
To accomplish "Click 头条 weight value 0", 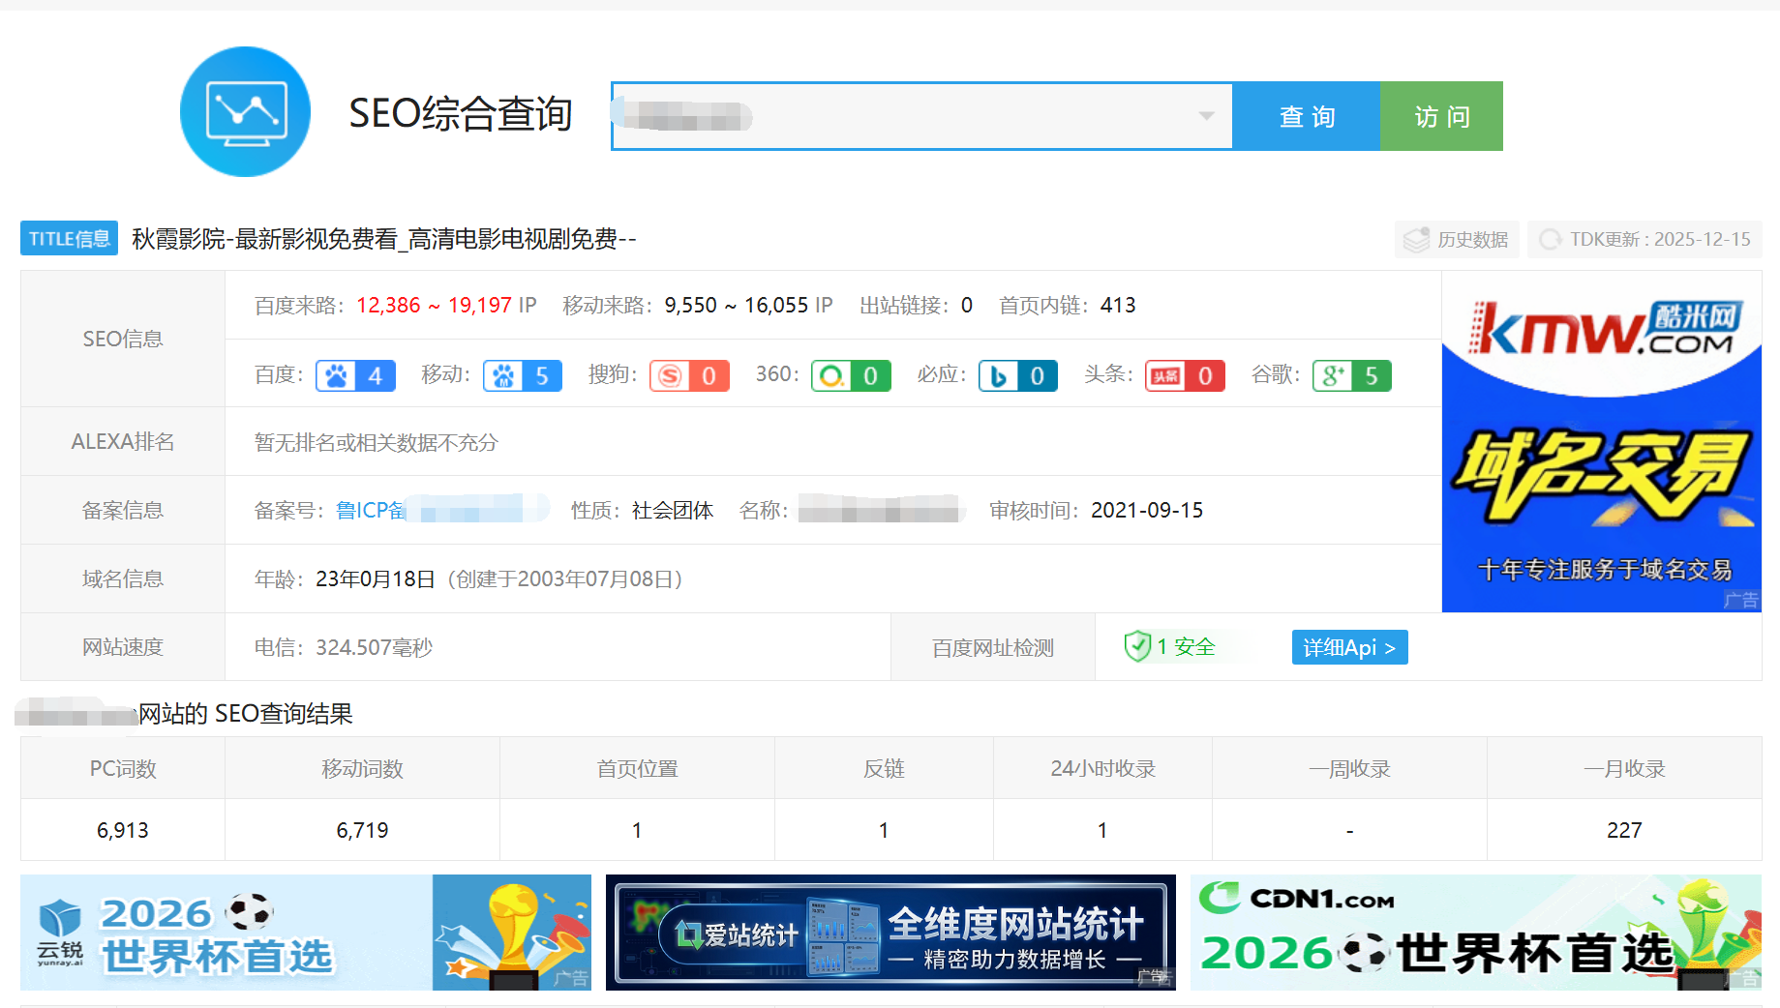I will (x=1205, y=375).
